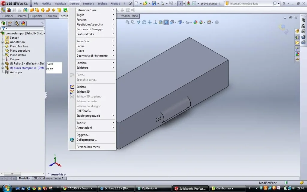Open the hide/show items dropdown arrow
The image size is (307, 192).
pyautogui.click(x=191, y=22)
